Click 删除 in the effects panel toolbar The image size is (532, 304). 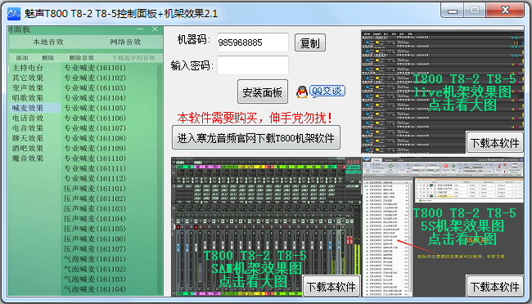48,58
